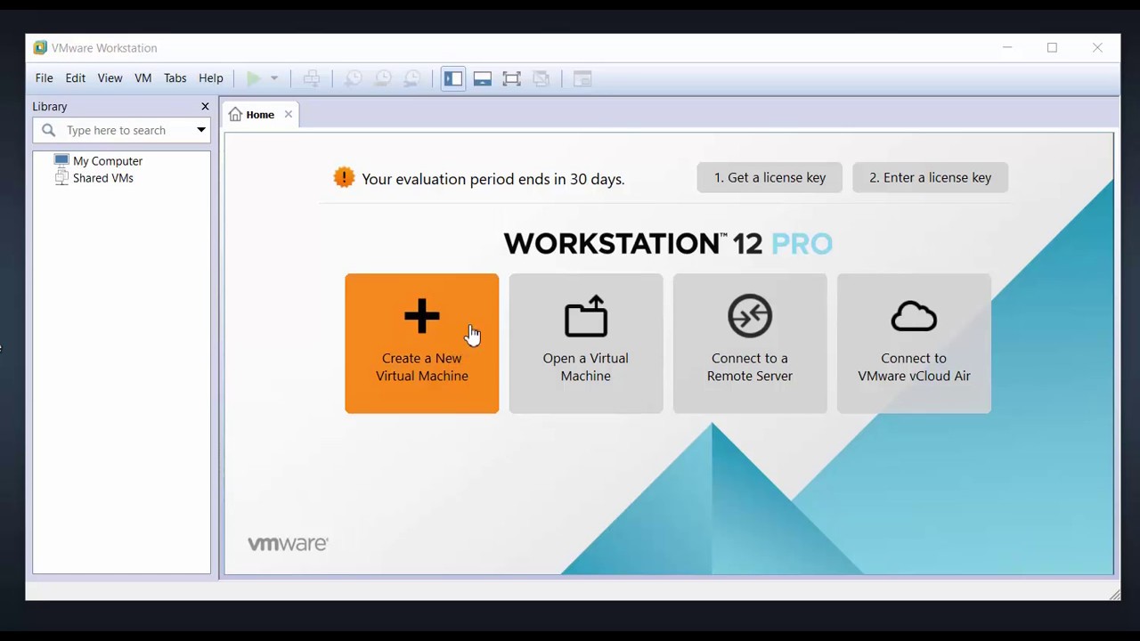1140x641 pixels.
Task: Click Get a license key button
Action: pos(769,177)
